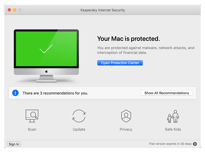This screenshot has height=153, width=205.
Task: Click the Update circular arrows icon
Action: (x=79, y=116)
